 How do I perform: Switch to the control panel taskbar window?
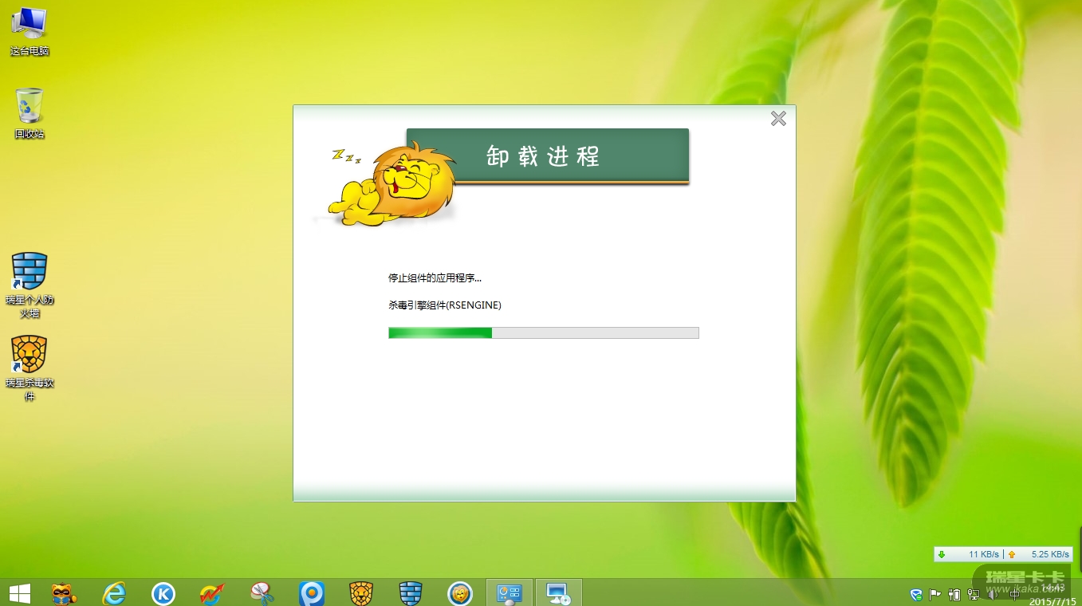click(509, 593)
